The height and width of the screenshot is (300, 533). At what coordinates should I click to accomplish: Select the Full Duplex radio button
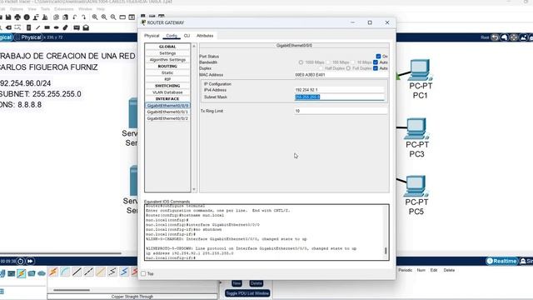coord(348,68)
